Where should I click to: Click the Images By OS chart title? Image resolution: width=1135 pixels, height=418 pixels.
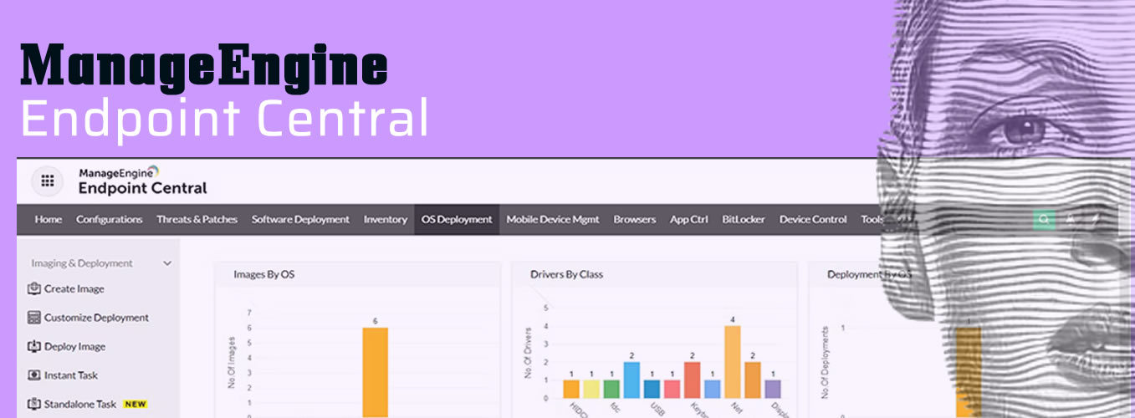[263, 274]
